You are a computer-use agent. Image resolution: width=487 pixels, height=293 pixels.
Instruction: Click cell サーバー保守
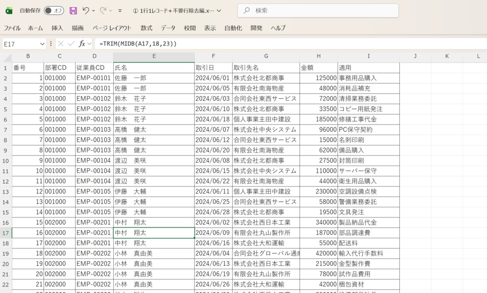(x=369, y=171)
